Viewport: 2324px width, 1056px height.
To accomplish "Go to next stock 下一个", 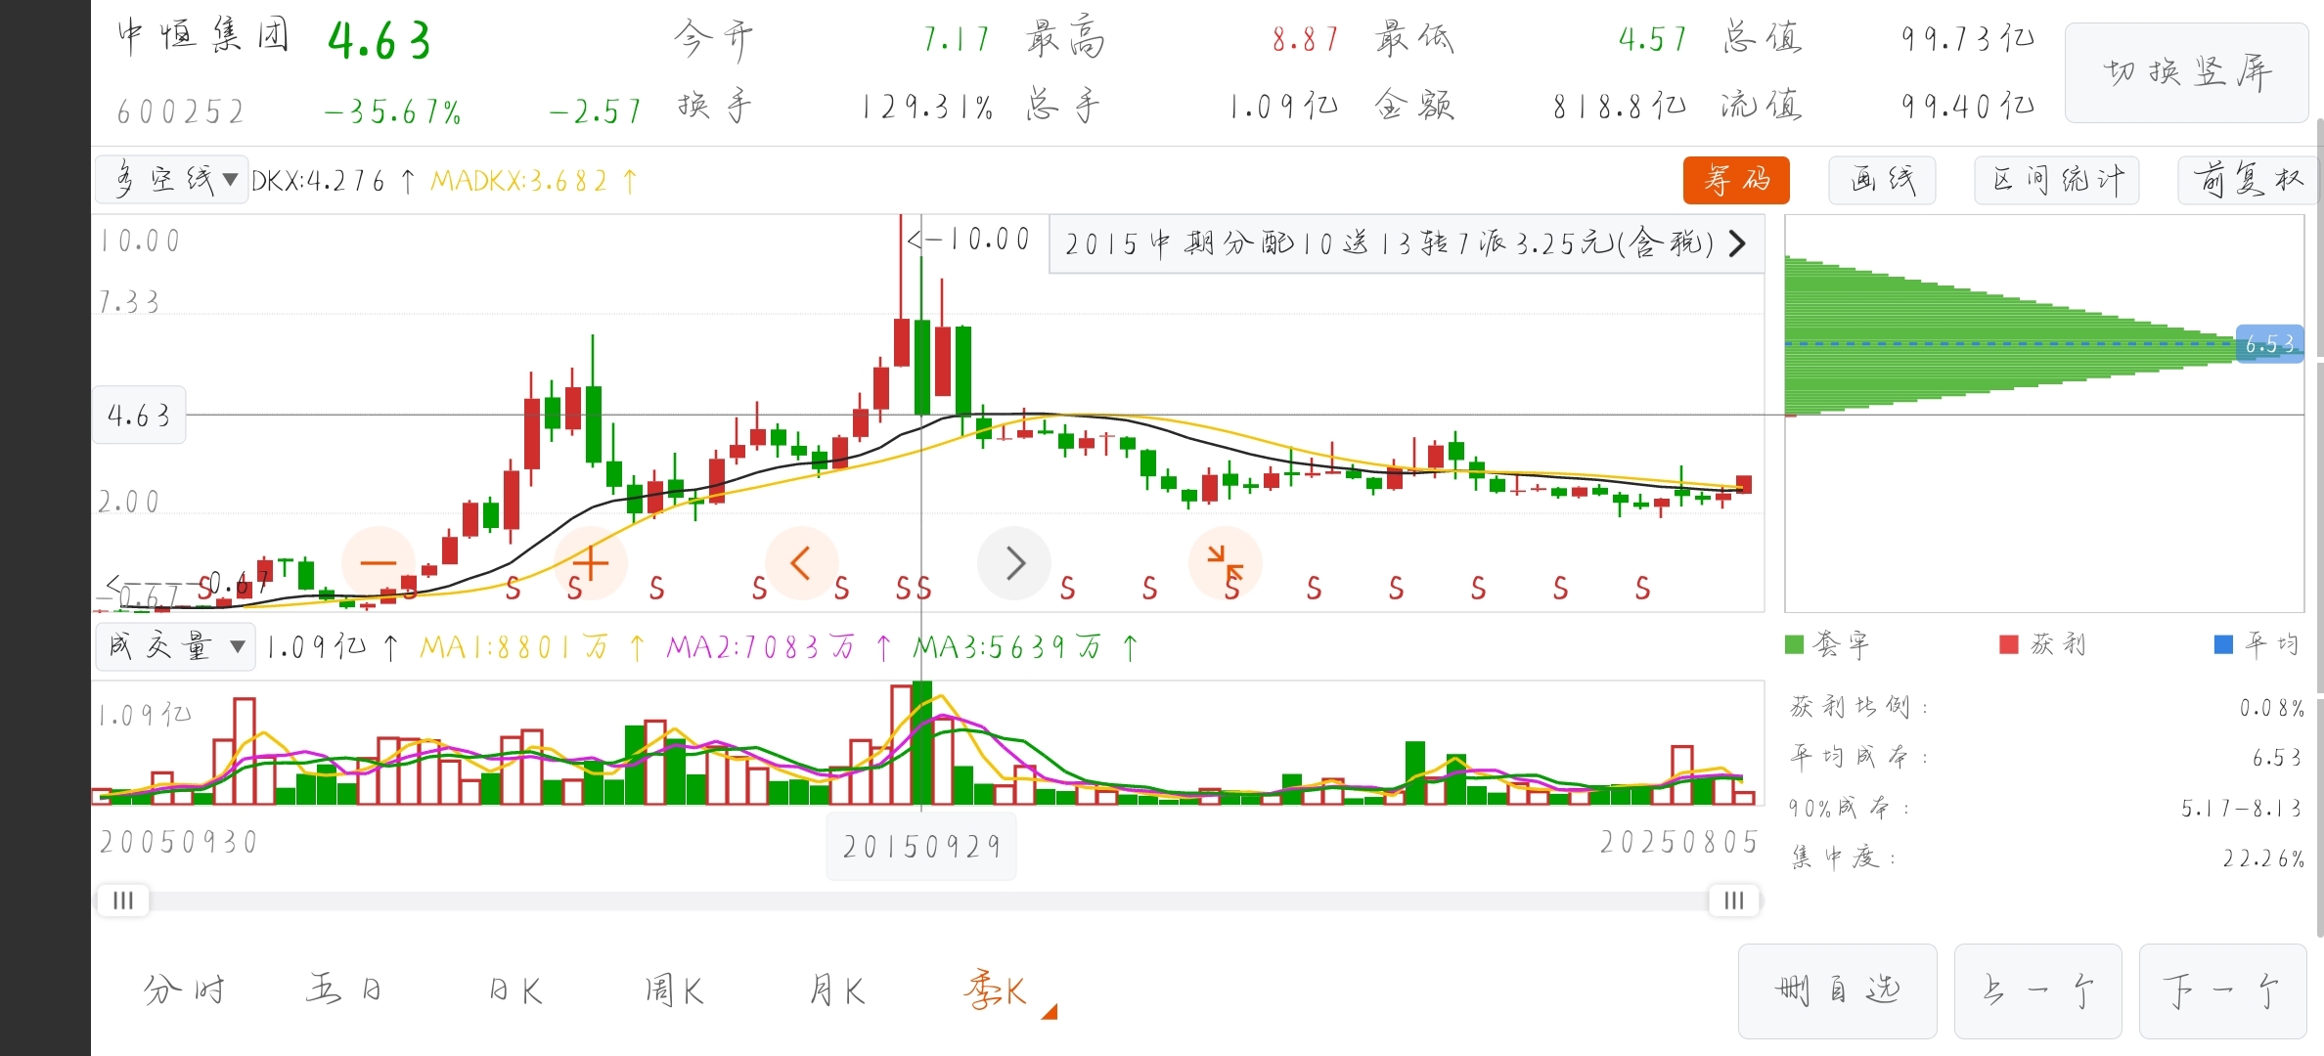I will coord(2223,991).
